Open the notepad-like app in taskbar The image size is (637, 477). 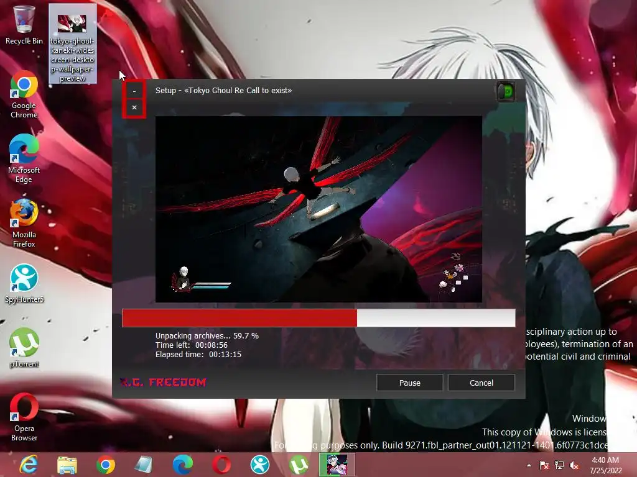(x=144, y=465)
